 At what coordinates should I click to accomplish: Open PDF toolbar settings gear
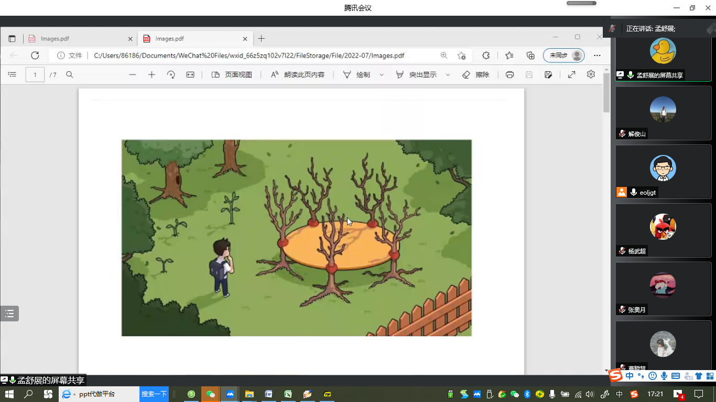coord(591,74)
